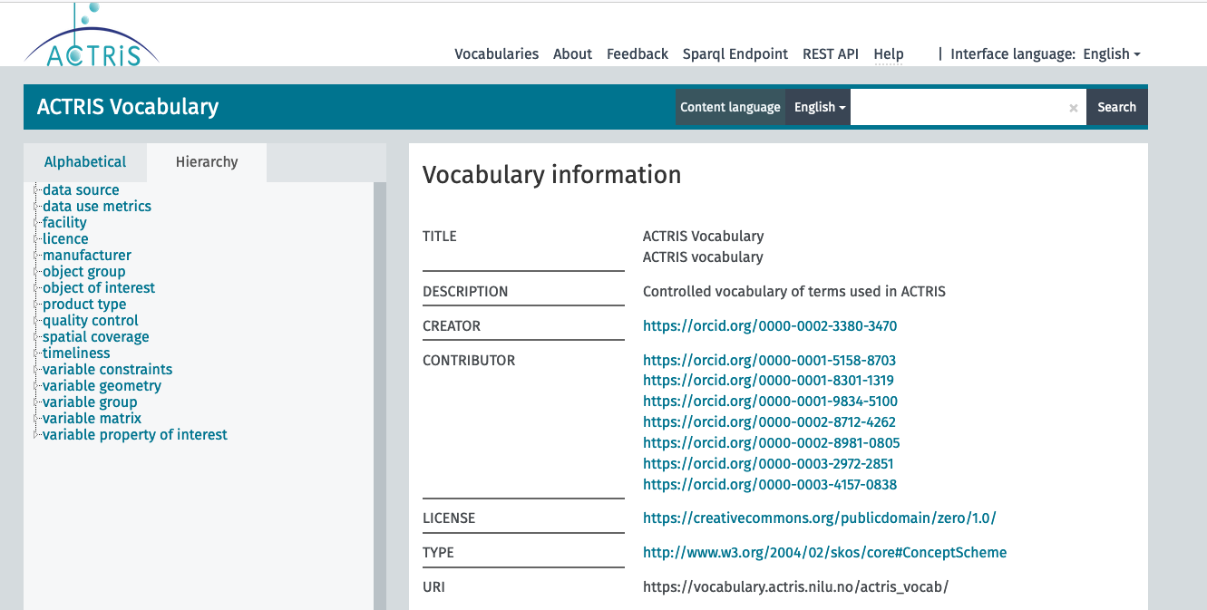Open the REST API link

(831, 54)
